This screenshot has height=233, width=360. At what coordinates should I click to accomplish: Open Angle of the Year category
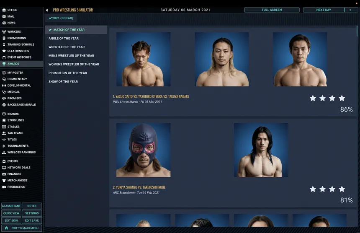64,39
